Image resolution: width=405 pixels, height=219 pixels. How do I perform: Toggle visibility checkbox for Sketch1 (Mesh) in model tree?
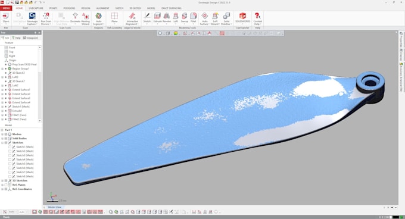tap(10, 147)
